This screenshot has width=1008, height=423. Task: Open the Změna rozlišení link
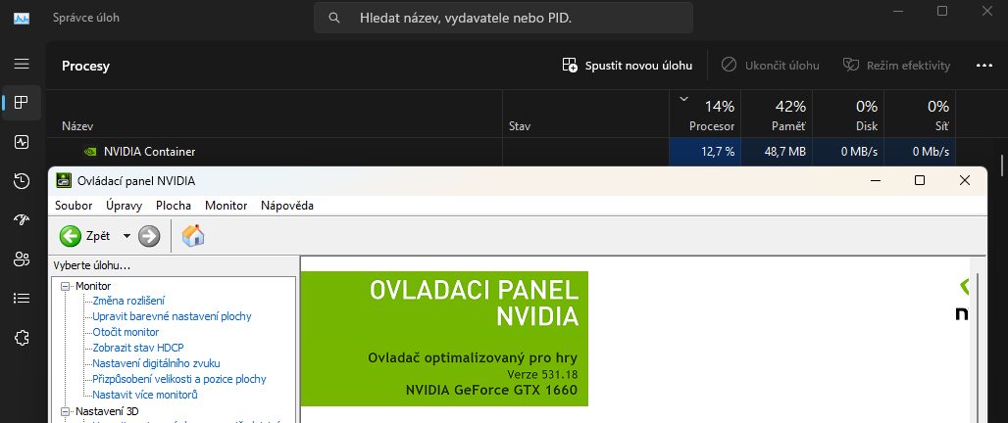click(128, 301)
